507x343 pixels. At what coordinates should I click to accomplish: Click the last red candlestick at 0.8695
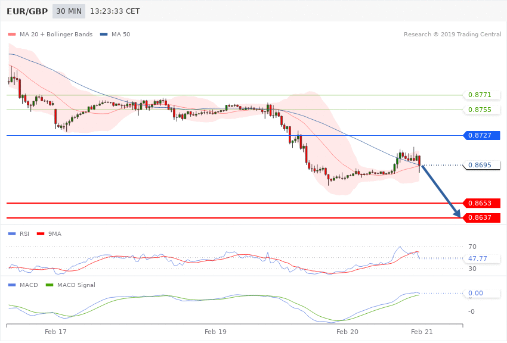[419, 161]
